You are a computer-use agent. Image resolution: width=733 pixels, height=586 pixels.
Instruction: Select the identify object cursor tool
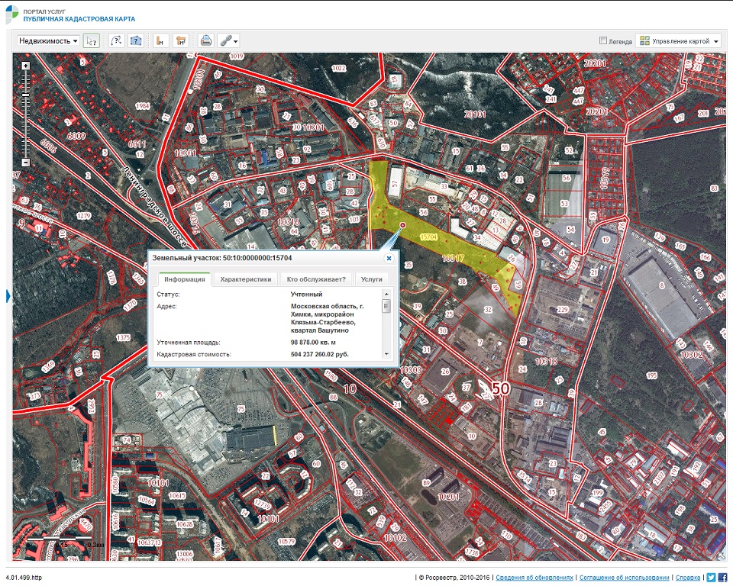92,41
